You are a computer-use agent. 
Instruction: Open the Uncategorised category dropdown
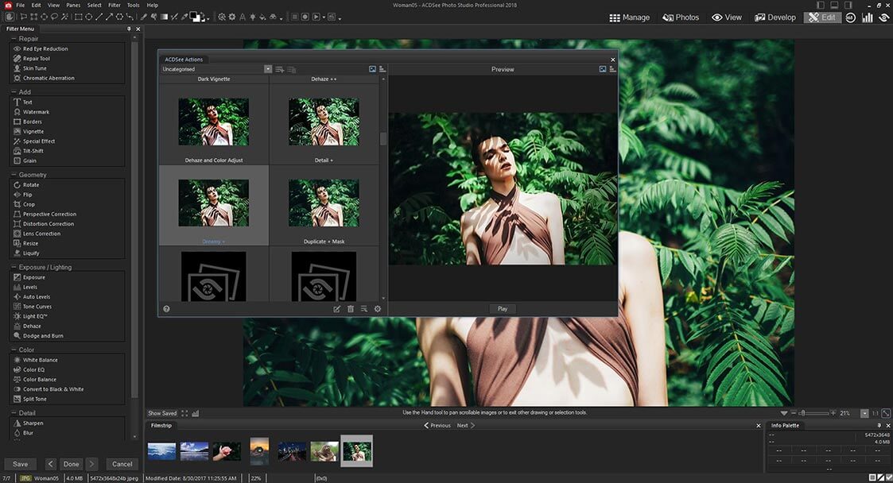268,69
